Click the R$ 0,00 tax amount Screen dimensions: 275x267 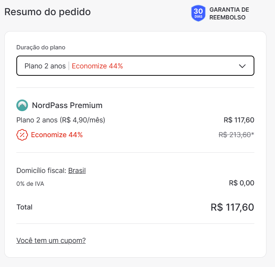[242, 183]
